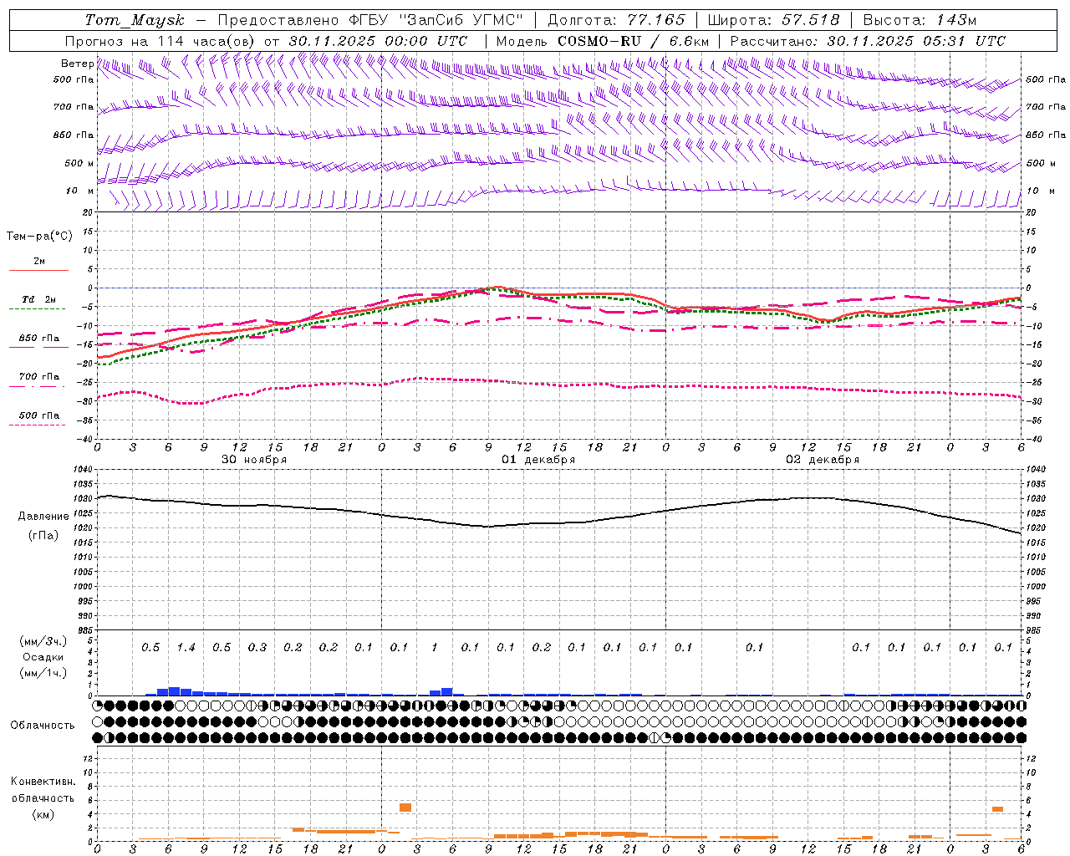Click the precipitation value 1 on 01 декабря
Image resolution: width=1070 pixels, height=856 pixels.
[x=435, y=648]
